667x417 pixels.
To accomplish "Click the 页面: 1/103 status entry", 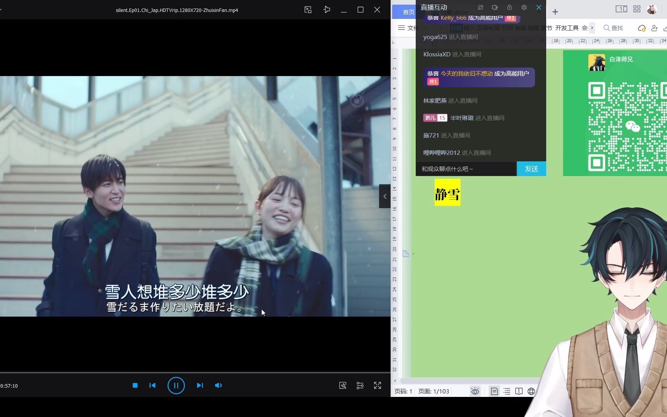I will (x=434, y=392).
